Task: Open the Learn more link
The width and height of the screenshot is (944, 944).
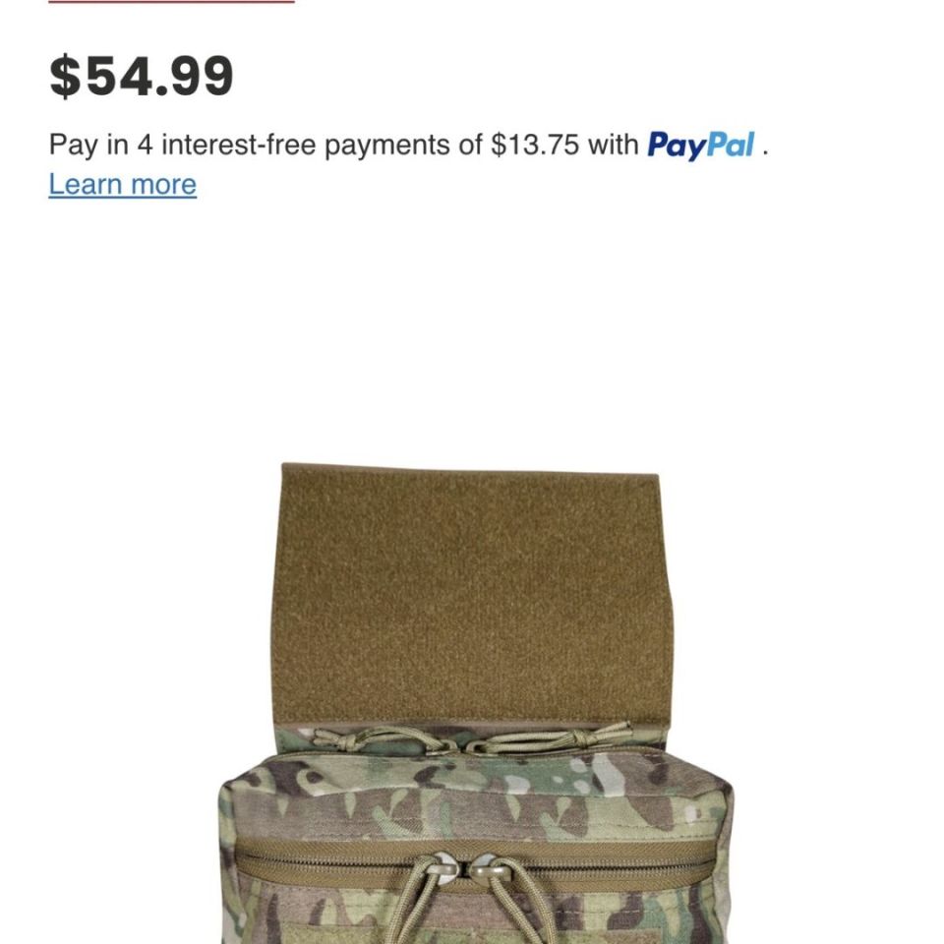Action: [x=122, y=184]
